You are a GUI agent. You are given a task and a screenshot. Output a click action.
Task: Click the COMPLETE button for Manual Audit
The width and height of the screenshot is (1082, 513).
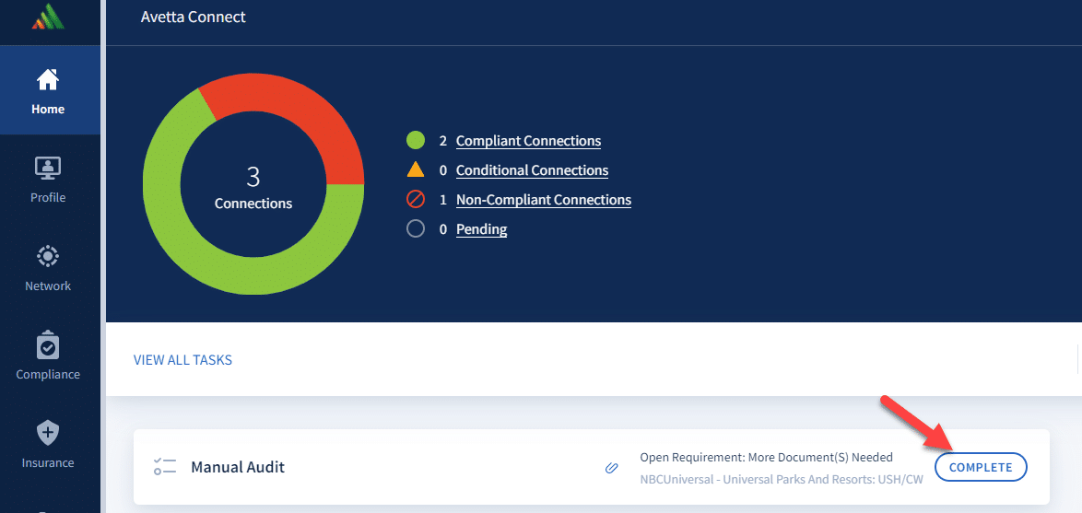[981, 468]
